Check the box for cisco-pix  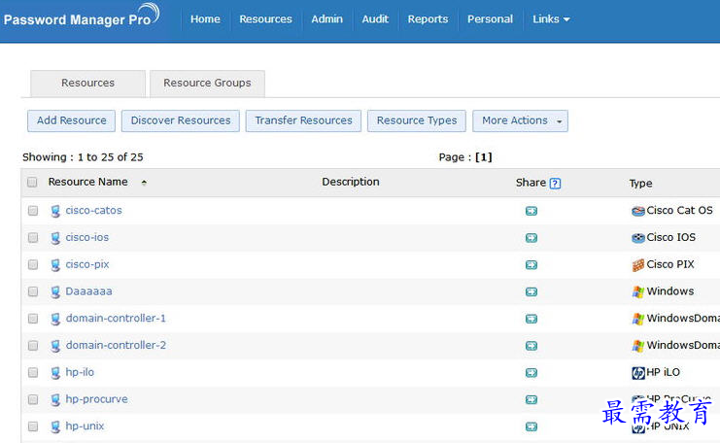point(33,265)
